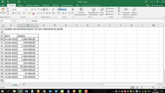Click the Clear eraser icon
The width and height of the screenshot is (165, 93).
(119, 14)
